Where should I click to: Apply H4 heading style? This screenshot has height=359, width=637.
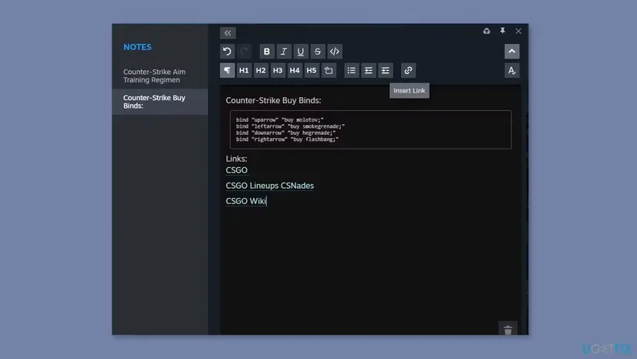[295, 70]
